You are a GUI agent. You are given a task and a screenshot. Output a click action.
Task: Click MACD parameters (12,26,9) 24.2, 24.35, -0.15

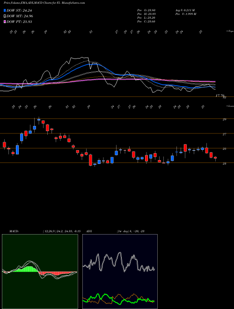point(61,231)
